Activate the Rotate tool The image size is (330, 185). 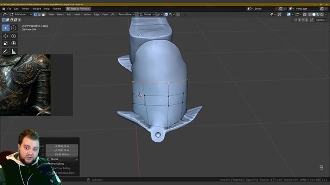coord(14,36)
